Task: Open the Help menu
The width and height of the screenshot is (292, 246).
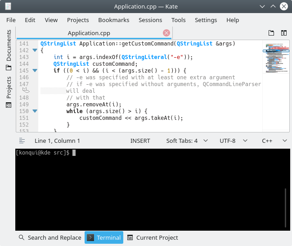Action: click(x=233, y=20)
